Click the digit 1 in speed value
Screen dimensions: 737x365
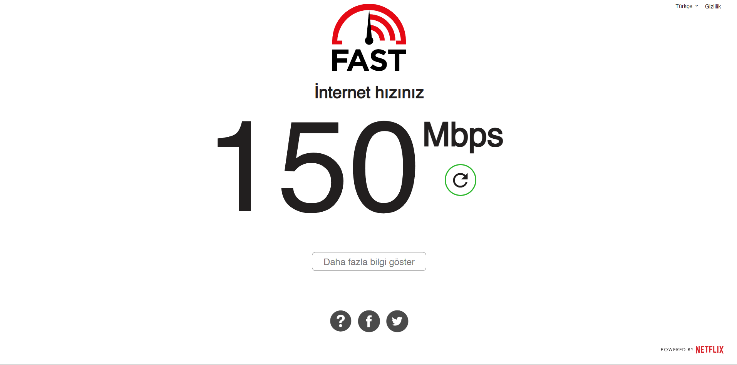pos(235,166)
